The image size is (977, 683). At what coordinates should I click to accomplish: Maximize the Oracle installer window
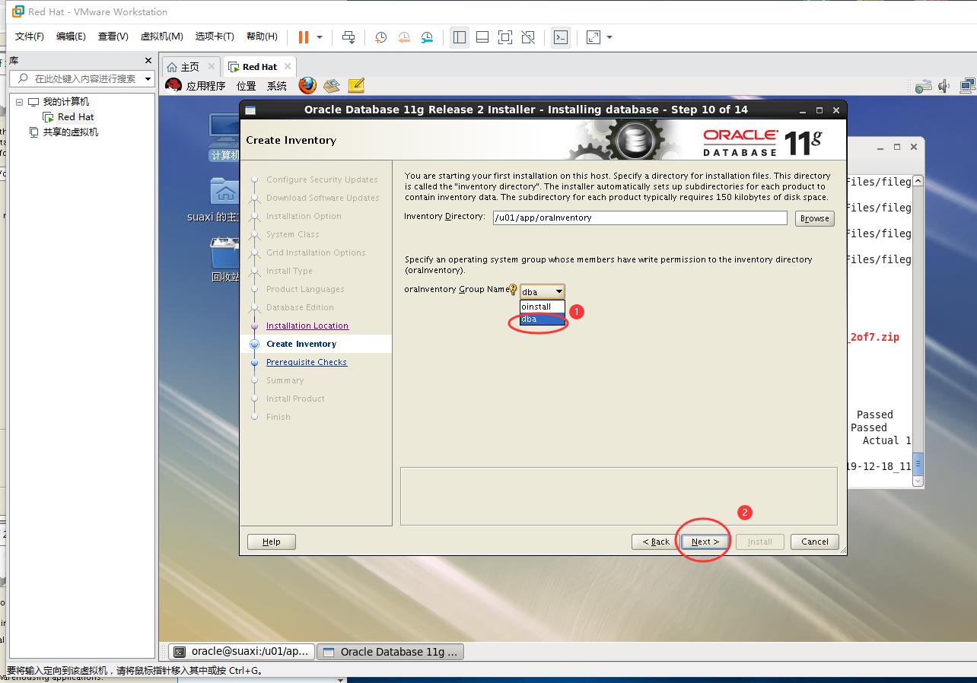click(x=819, y=110)
